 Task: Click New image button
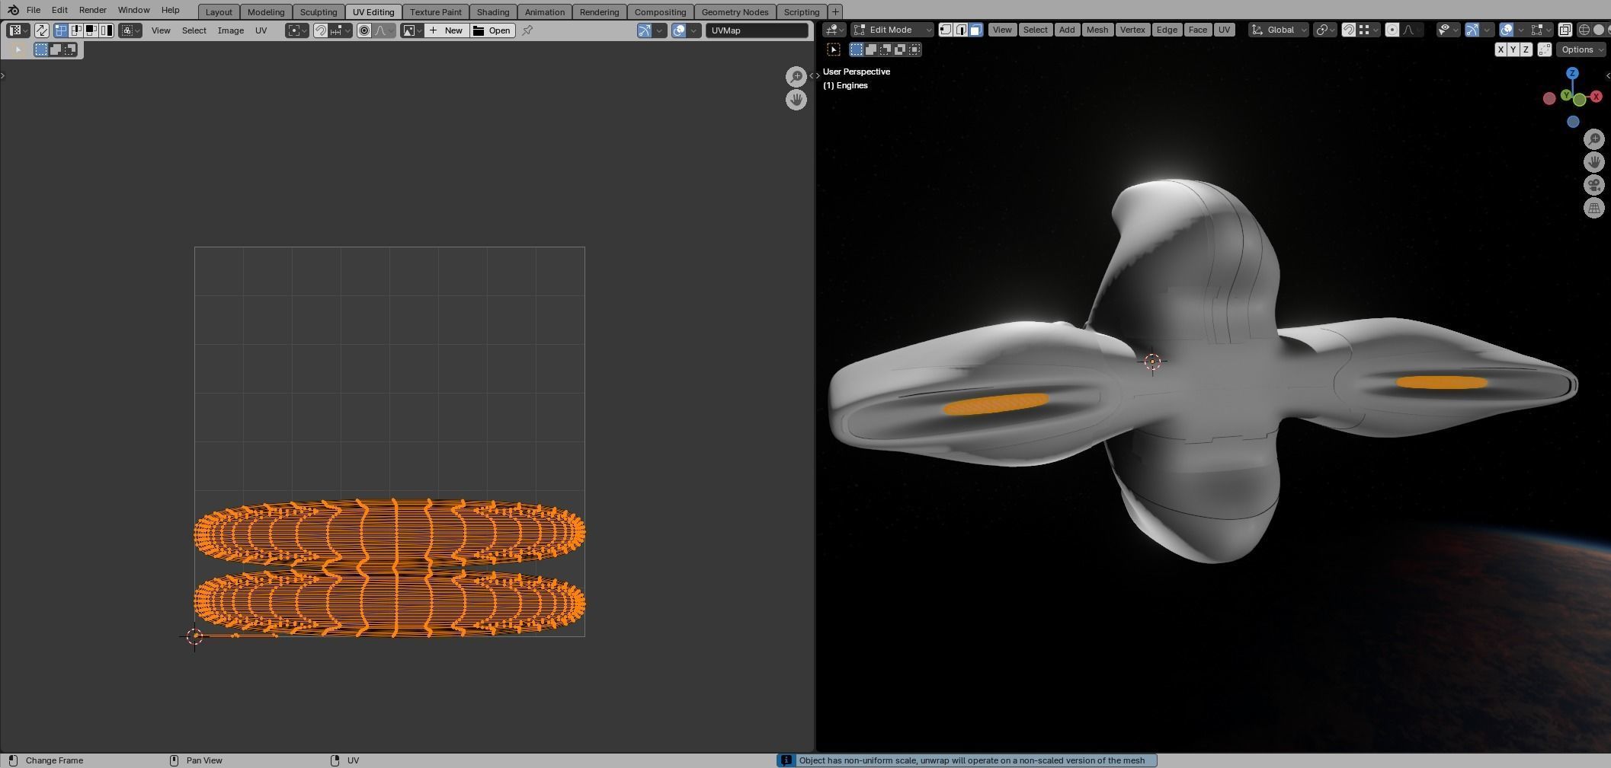pos(447,30)
